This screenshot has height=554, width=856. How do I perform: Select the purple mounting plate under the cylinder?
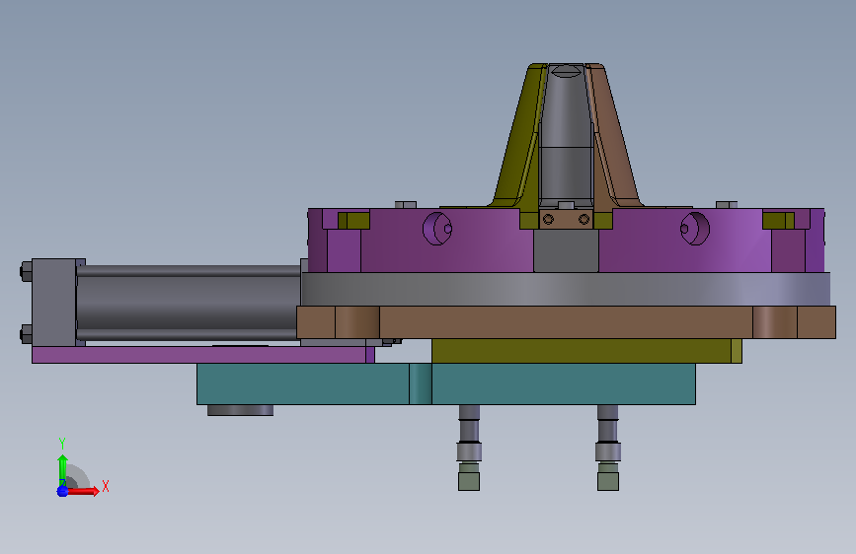coord(203,355)
